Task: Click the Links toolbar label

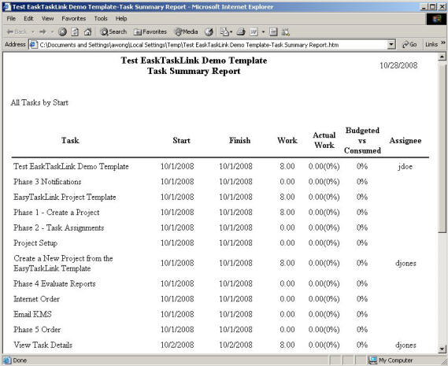Action: [x=431, y=44]
